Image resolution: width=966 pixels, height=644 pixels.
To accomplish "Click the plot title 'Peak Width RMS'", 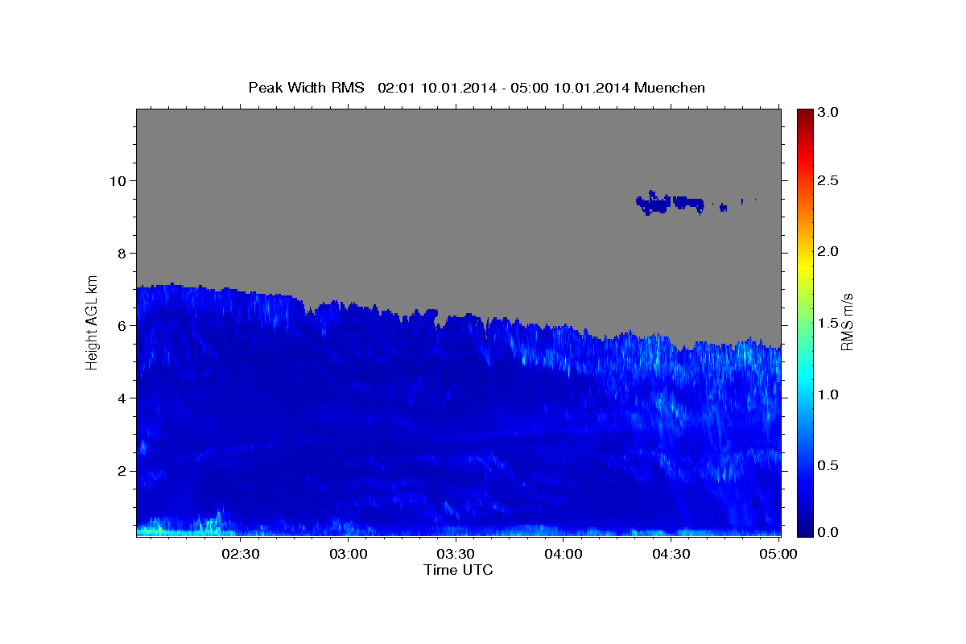I will point(306,88).
